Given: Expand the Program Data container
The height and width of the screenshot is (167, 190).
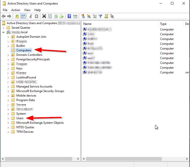Looking at the screenshot, I should coord(8,100).
